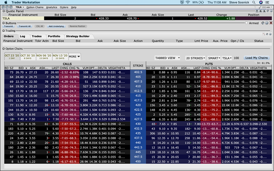Open the TSLA trading class dropdown
Image resolution: width=274 pixels, height=171 pixels.
[227, 58]
